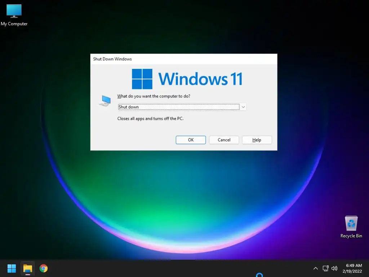The width and height of the screenshot is (369, 277).
Task: Click 'What do you want the computer to do?' label
Action: coord(154,96)
